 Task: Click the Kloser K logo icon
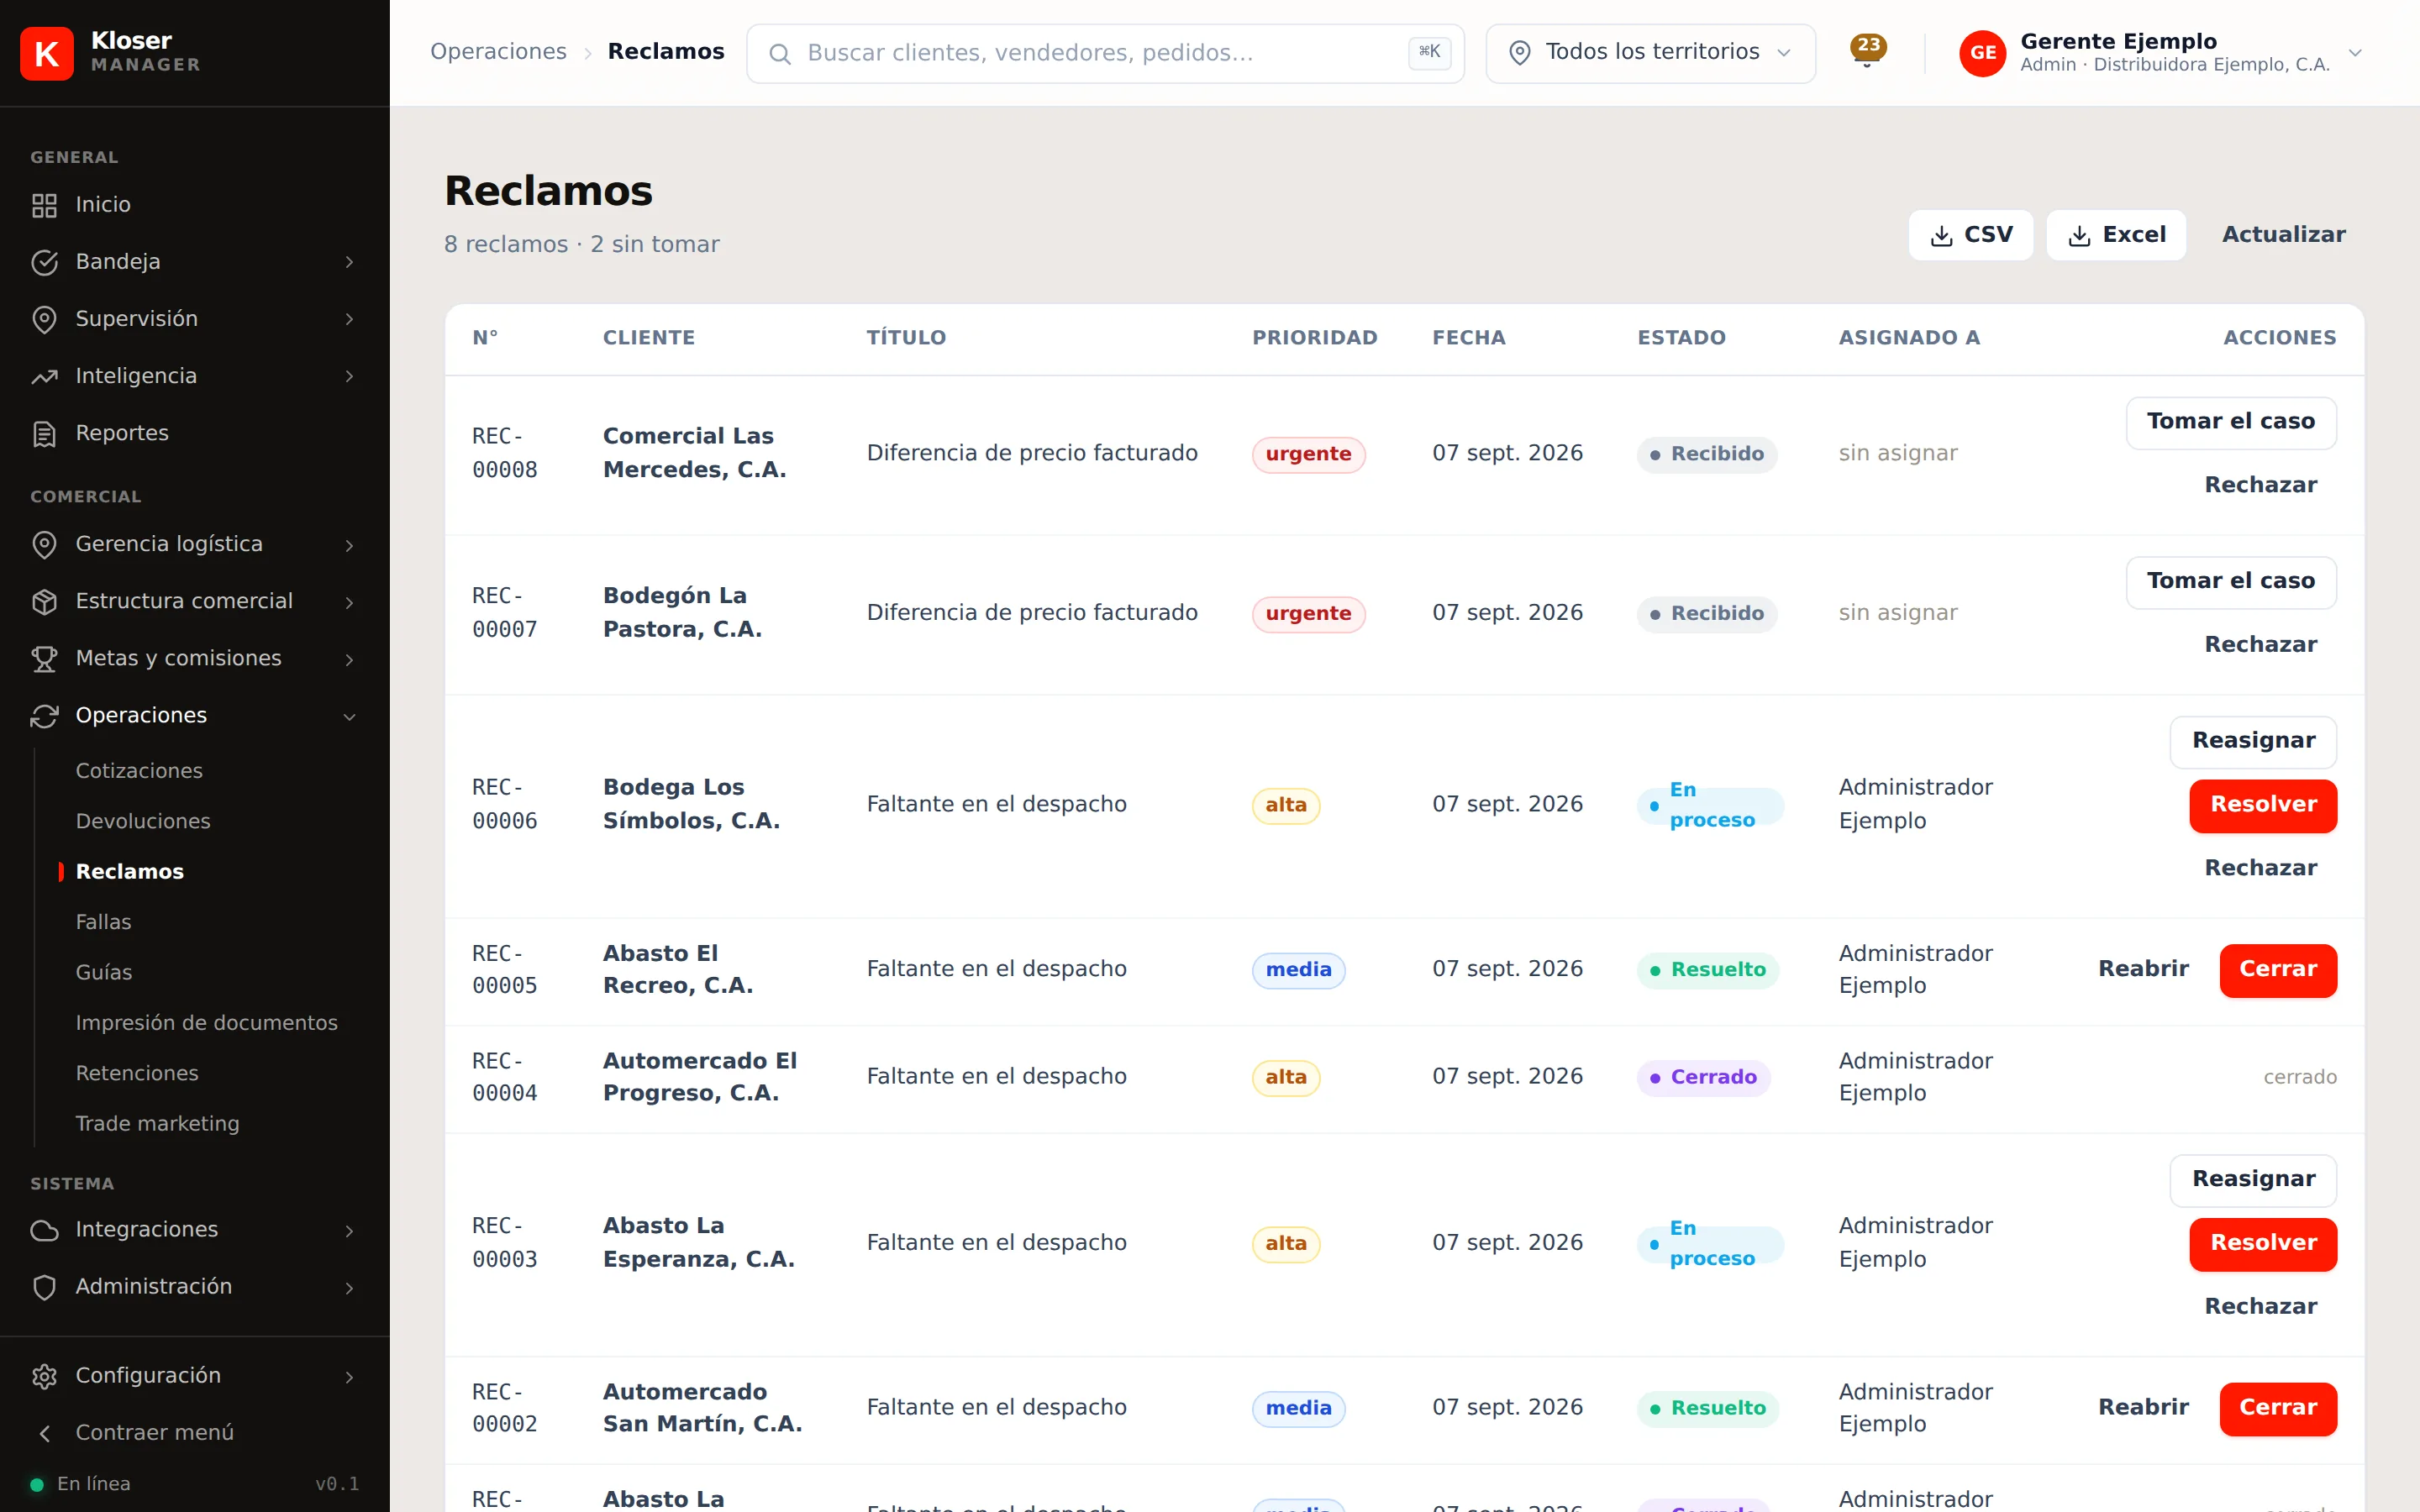click(47, 53)
